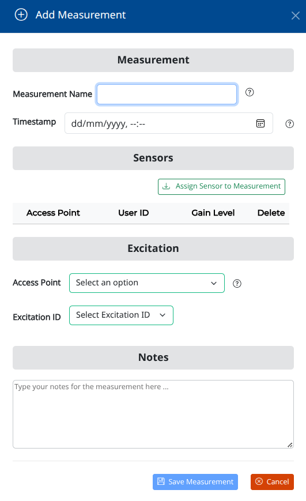Click the floppy disk icon on Save Measurement
This screenshot has height=501, width=306.
[161, 481]
